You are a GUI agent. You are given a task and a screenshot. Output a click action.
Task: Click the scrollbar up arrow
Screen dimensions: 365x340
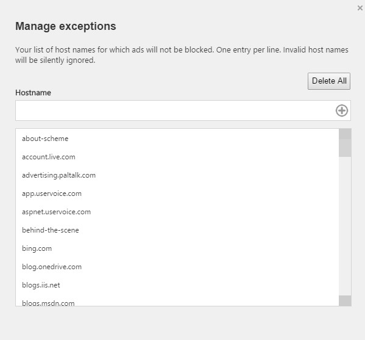(x=345, y=134)
